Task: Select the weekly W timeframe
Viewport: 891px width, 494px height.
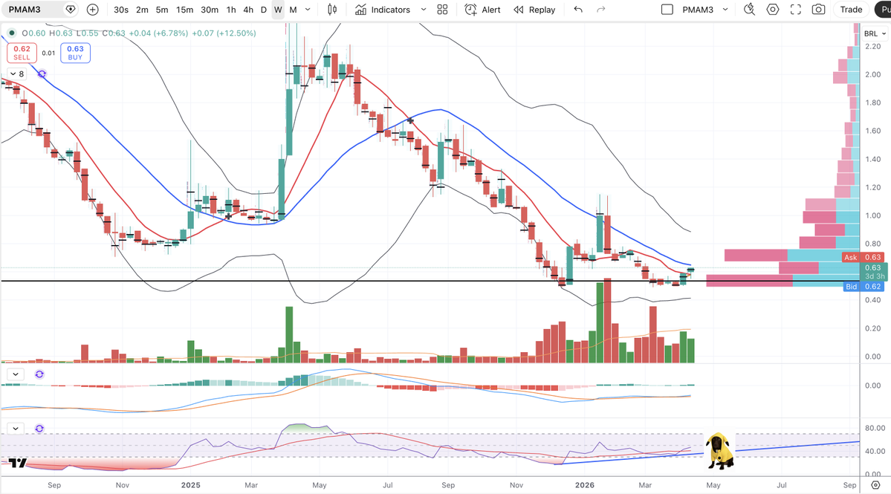Action: (x=278, y=10)
